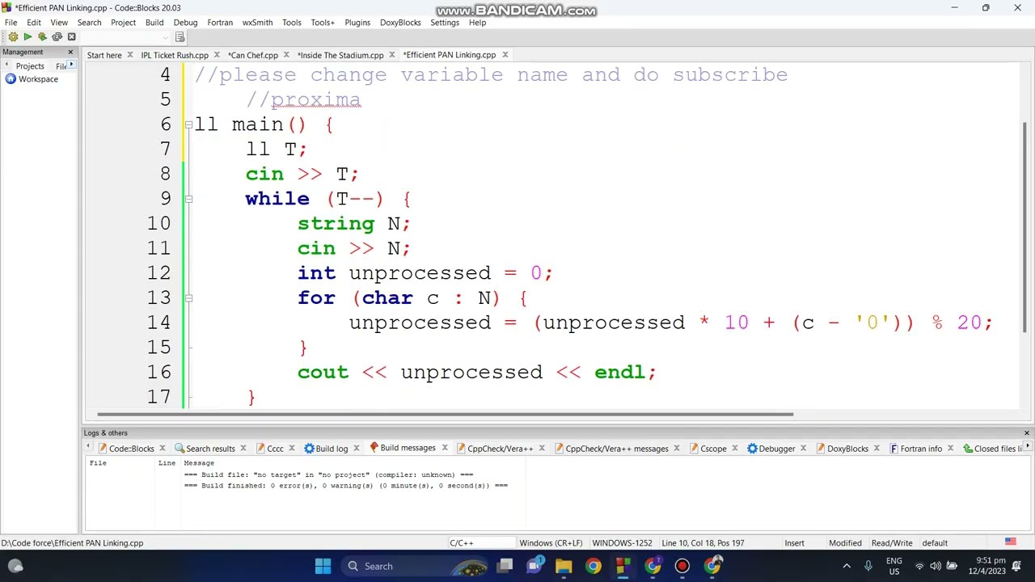Screen dimensions: 1035x582
Task: Open the Tools+ menu
Action: (x=323, y=23)
